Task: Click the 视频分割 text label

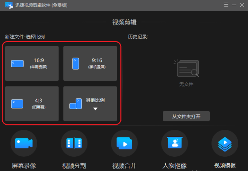Action: [x=74, y=166]
